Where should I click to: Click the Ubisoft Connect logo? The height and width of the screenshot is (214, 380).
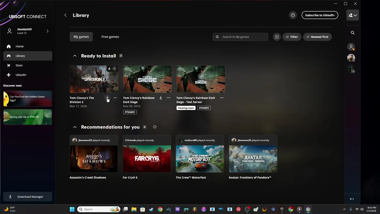[28, 17]
